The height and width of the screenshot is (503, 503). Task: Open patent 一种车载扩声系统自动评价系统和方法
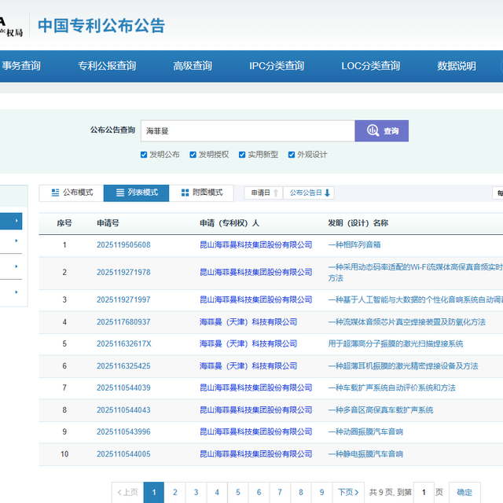point(391,387)
